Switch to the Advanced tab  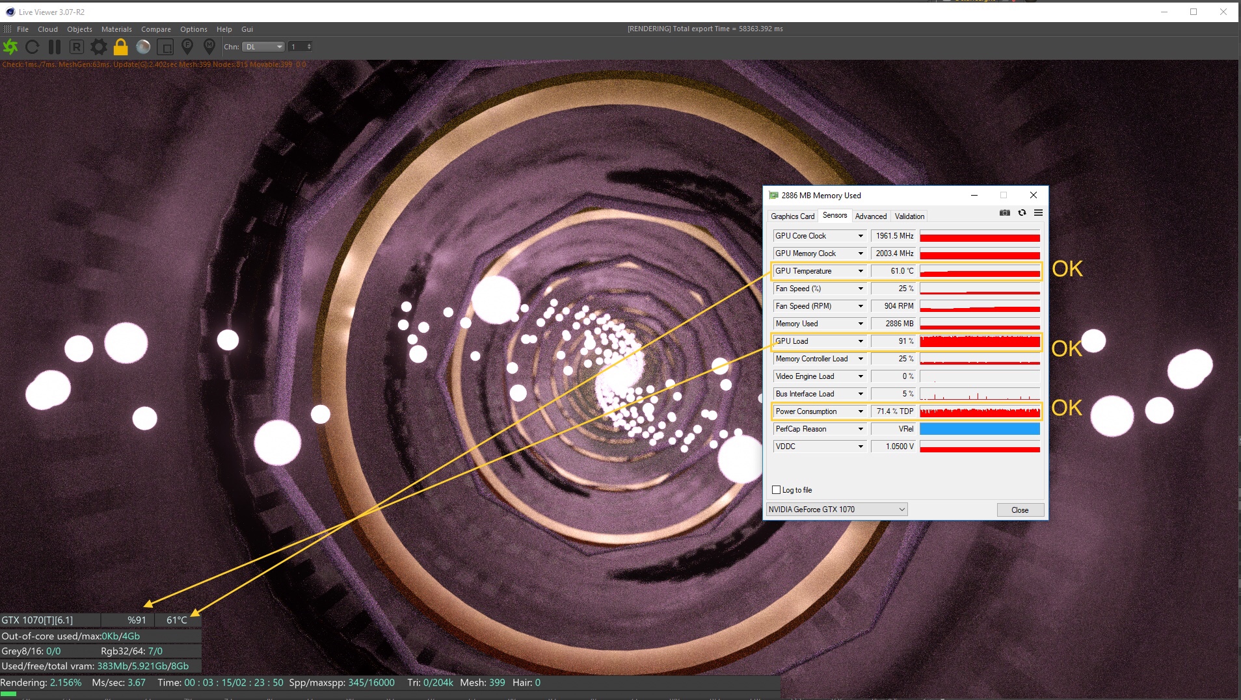[x=871, y=216]
